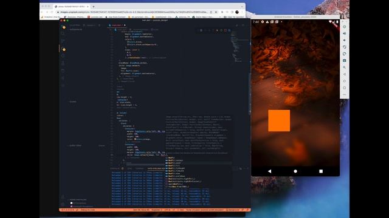389x218 pixels.
Task: Click red stop icon in debug toolbar
Action: 225,30
